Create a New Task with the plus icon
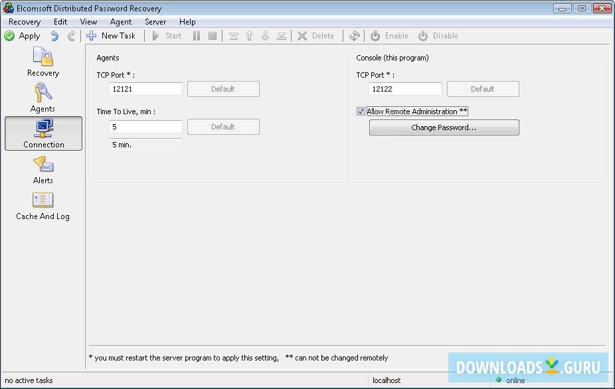 tap(92, 36)
